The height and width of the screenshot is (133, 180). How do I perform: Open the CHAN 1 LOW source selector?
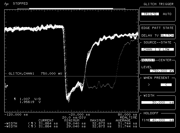(x=157, y=49)
